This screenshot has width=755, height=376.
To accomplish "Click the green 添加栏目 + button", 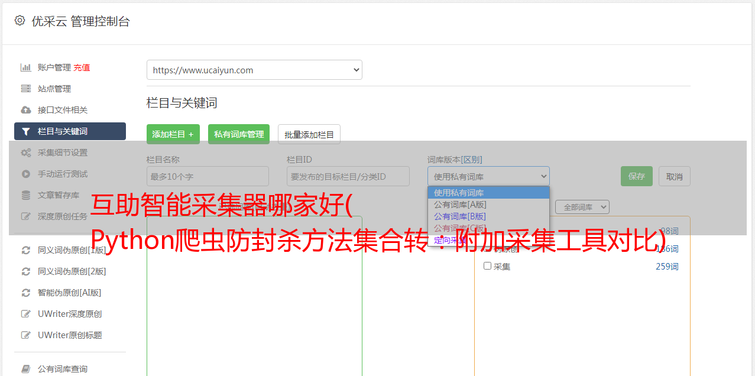I will pyautogui.click(x=173, y=134).
